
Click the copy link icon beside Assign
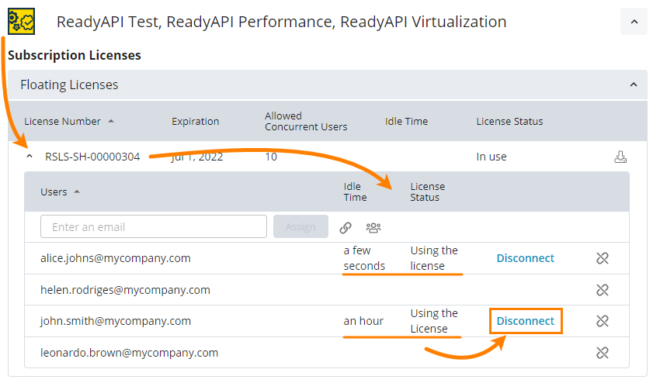click(x=346, y=227)
